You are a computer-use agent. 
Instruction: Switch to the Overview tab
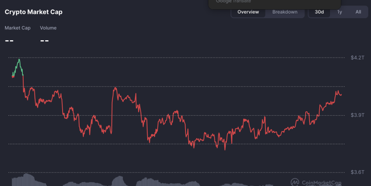(248, 12)
